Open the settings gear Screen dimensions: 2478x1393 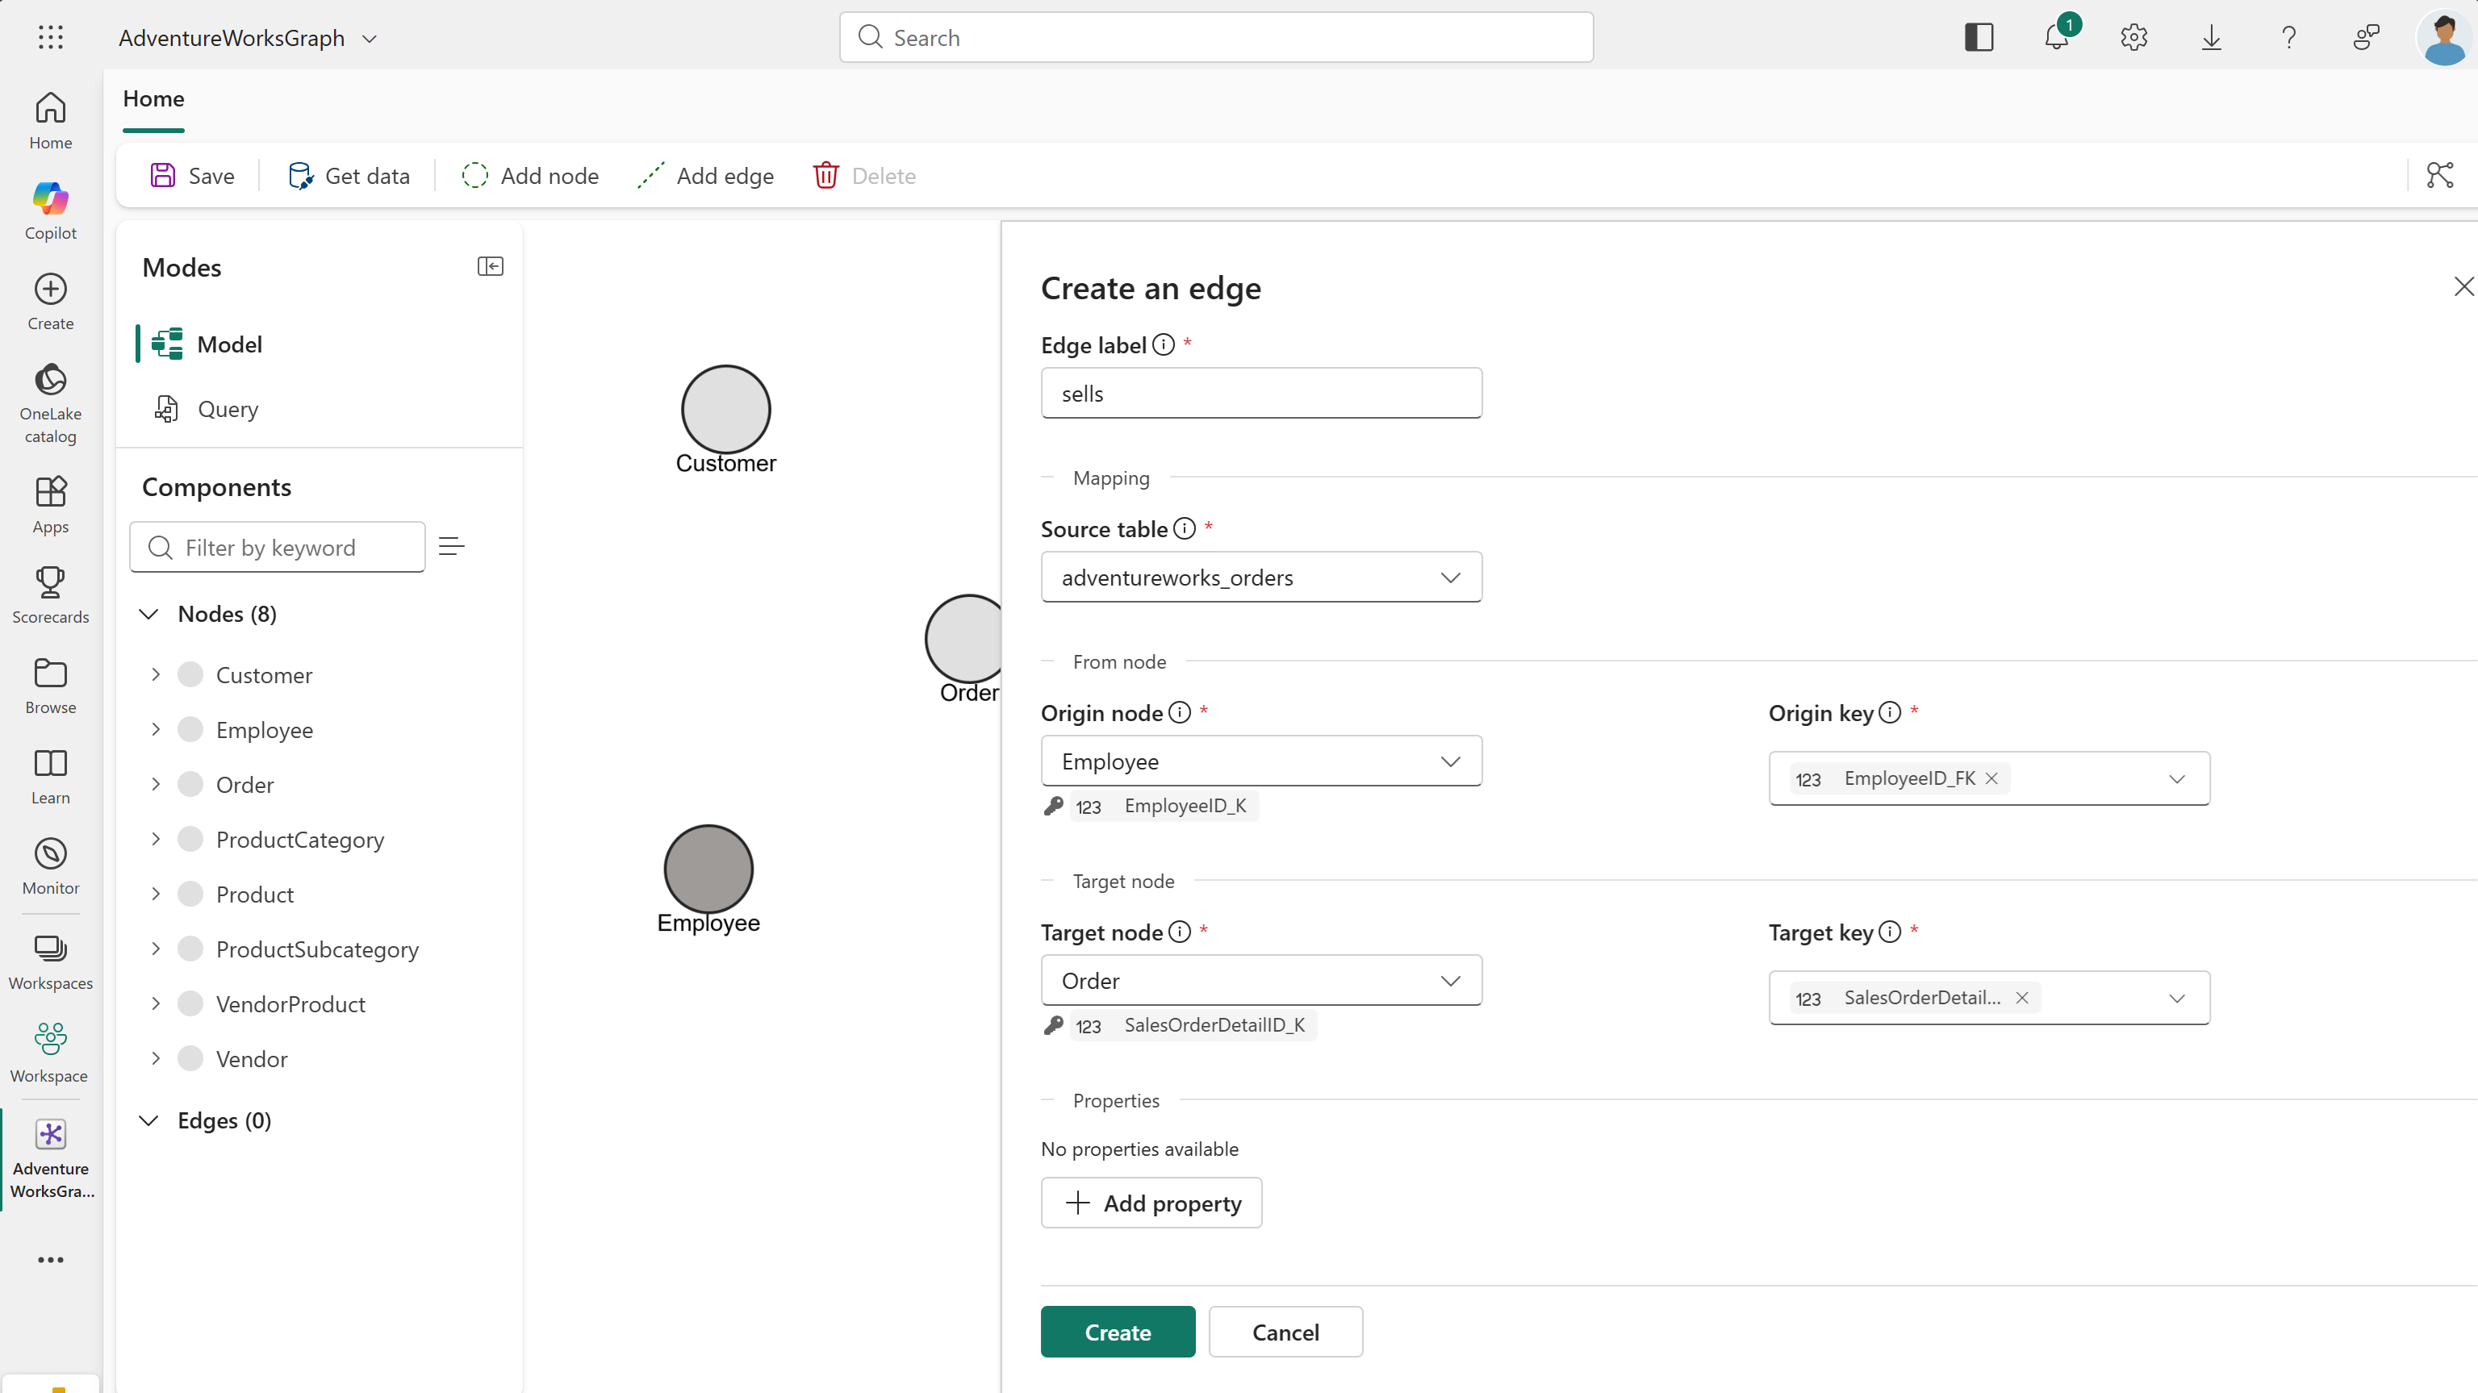tap(2133, 37)
